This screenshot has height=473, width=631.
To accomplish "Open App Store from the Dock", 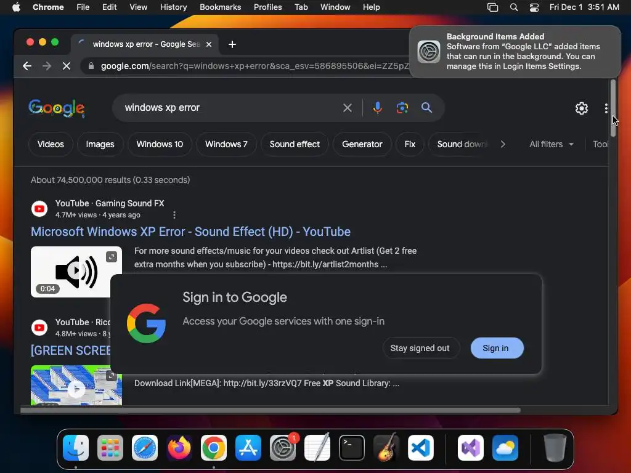I will (248, 448).
